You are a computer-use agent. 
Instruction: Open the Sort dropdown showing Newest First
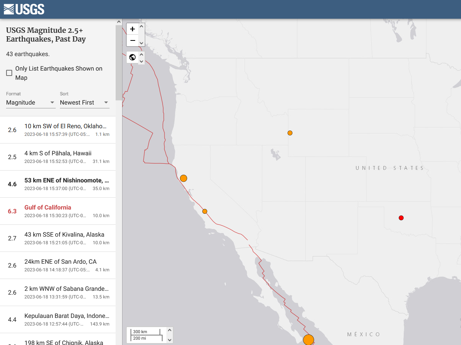pyautogui.click(x=85, y=103)
